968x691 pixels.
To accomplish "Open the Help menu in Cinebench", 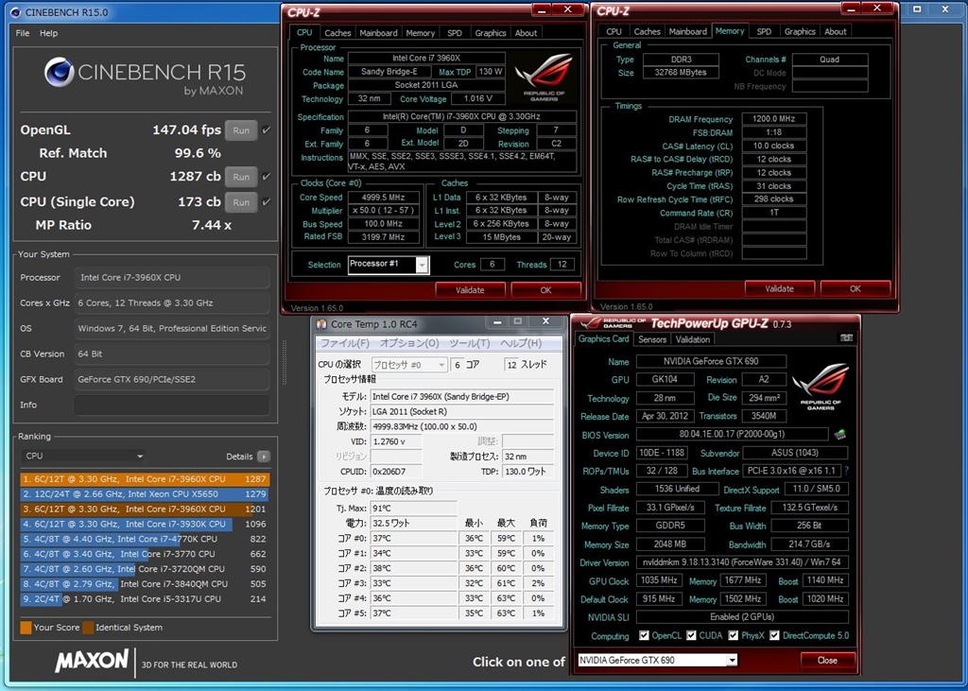I will pyautogui.click(x=49, y=33).
